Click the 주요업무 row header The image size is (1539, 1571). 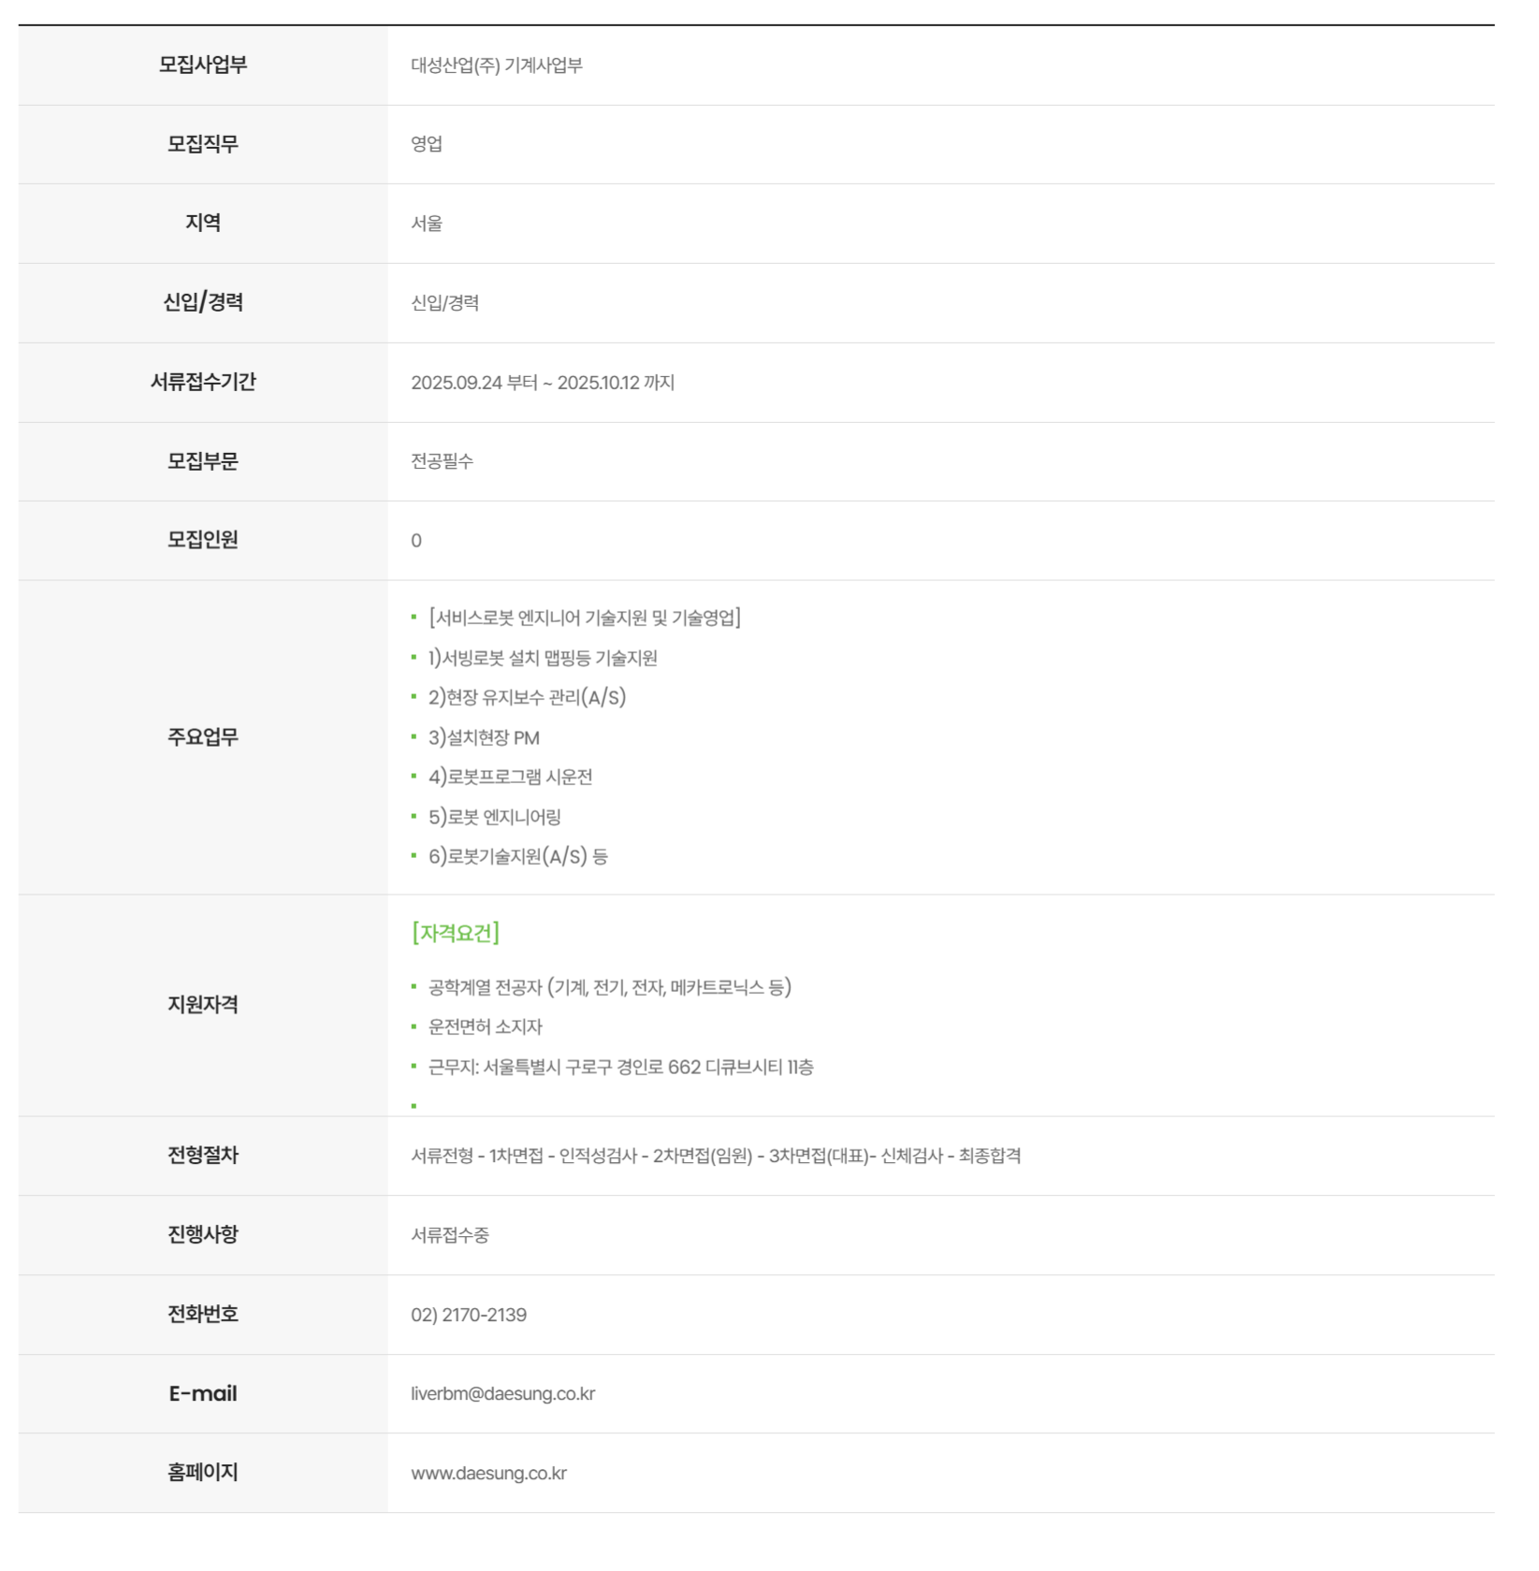coord(203,737)
